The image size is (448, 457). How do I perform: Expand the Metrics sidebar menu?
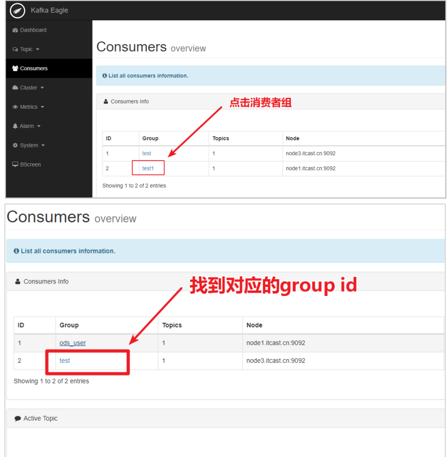pos(29,107)
